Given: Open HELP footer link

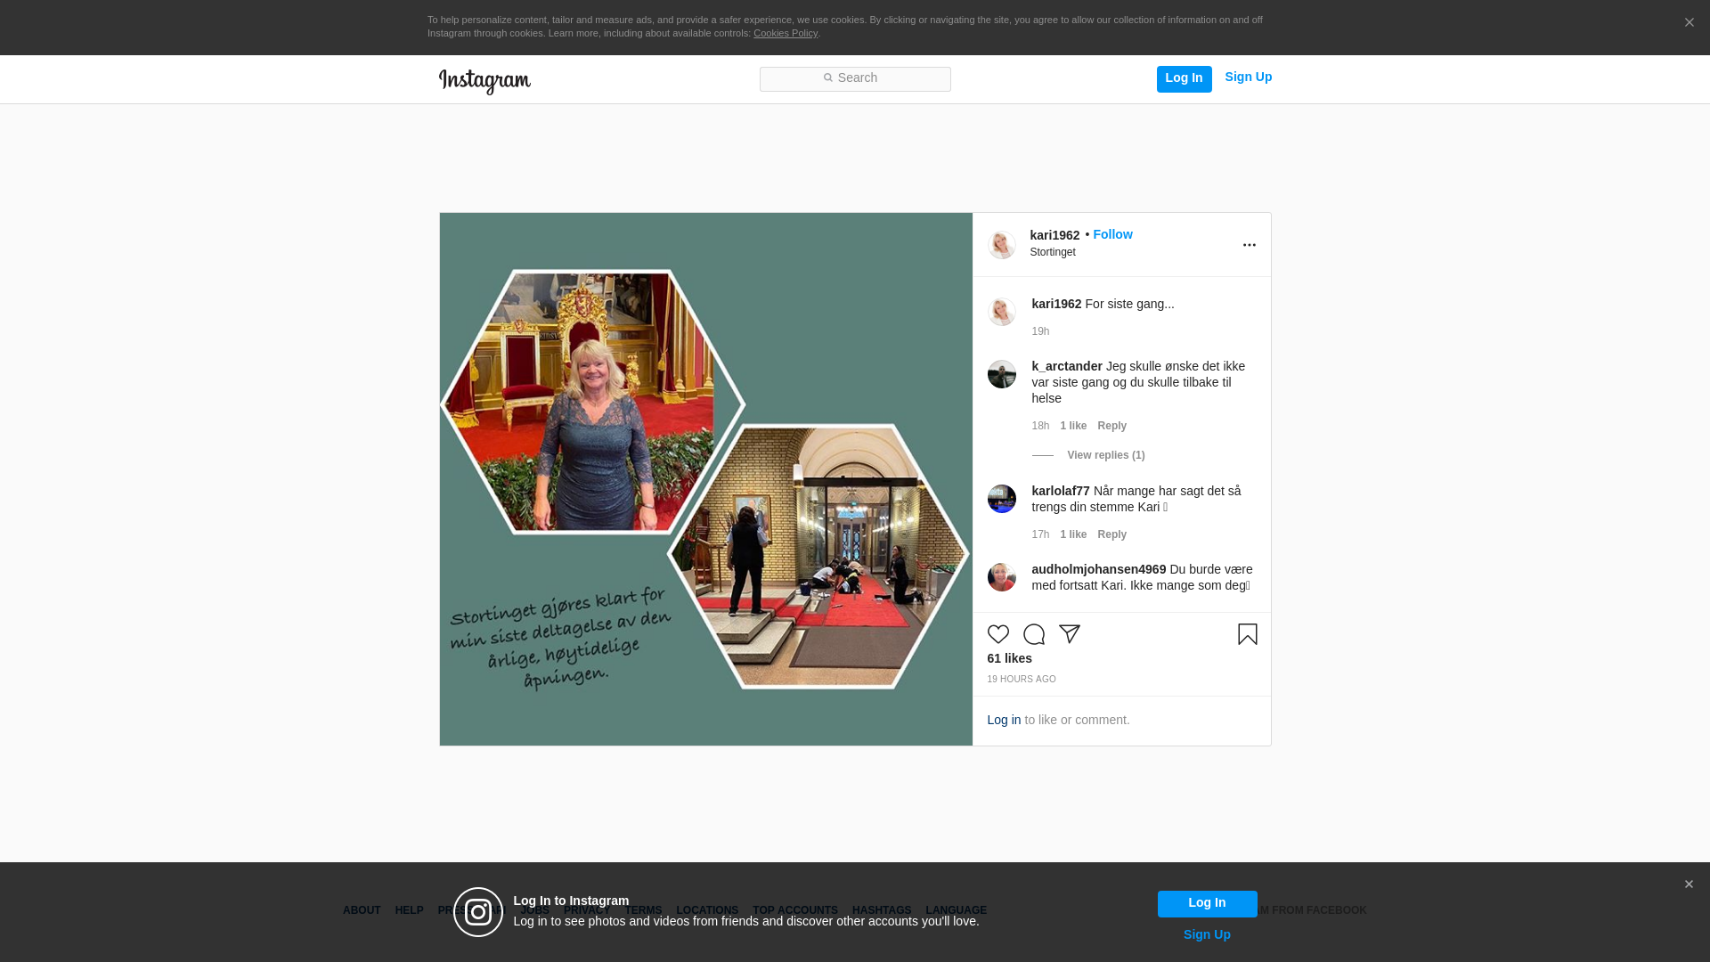Looking at the screenshot, I should 409,910.
